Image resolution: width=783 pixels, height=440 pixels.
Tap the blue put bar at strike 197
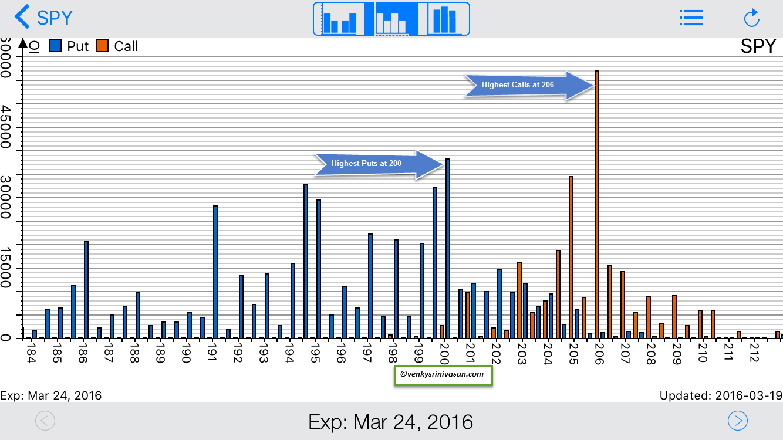tap(370, 286)
